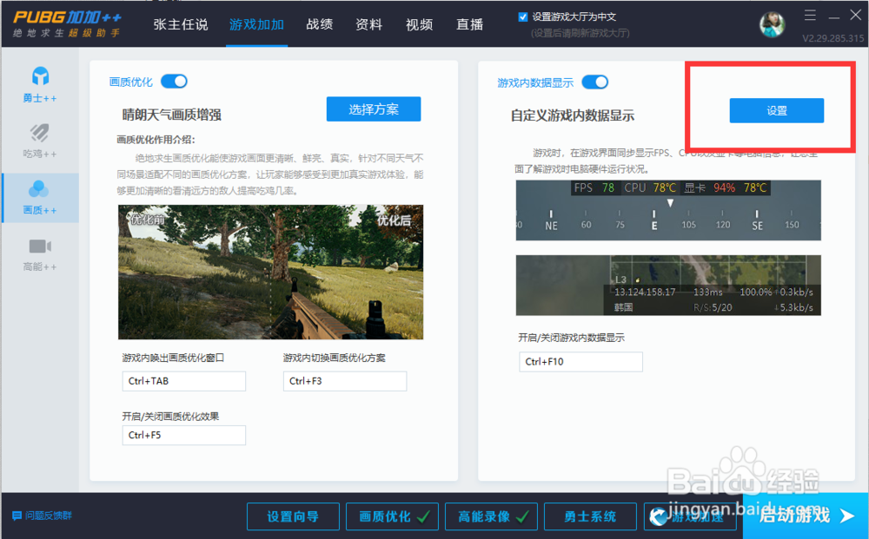Click the network stats preview image
Screen dimensions: 869x539
668,285
